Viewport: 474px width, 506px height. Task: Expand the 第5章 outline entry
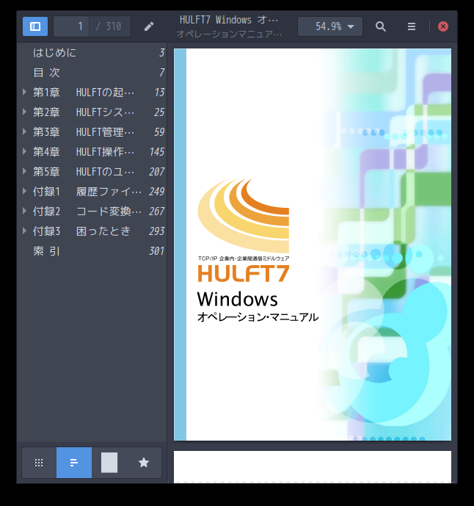point(24,172)
